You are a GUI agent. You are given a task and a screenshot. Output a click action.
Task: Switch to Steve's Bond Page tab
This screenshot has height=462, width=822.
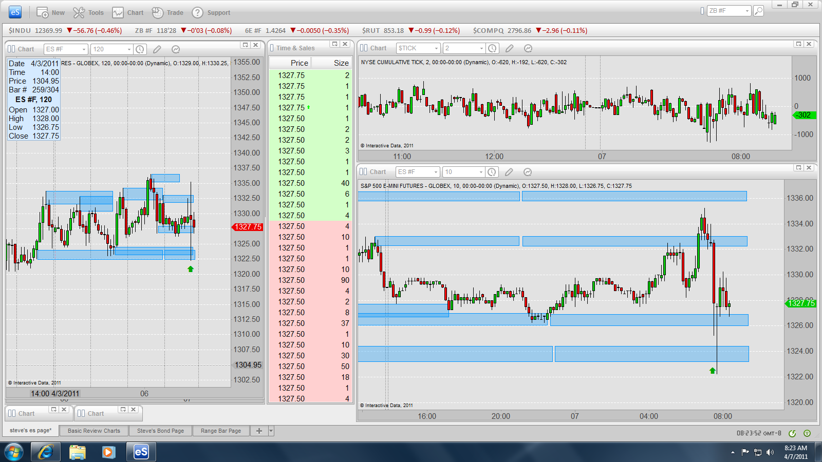pyautogui.click(x=160, y=431)
